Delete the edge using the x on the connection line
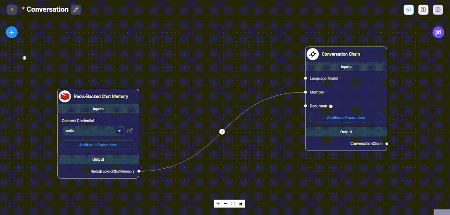 [x=222, y=132]
